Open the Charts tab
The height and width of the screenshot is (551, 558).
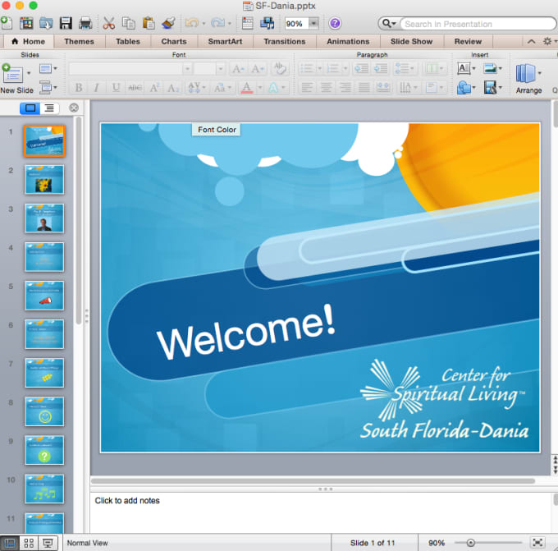pyautogui.click(x=174, y=41)
